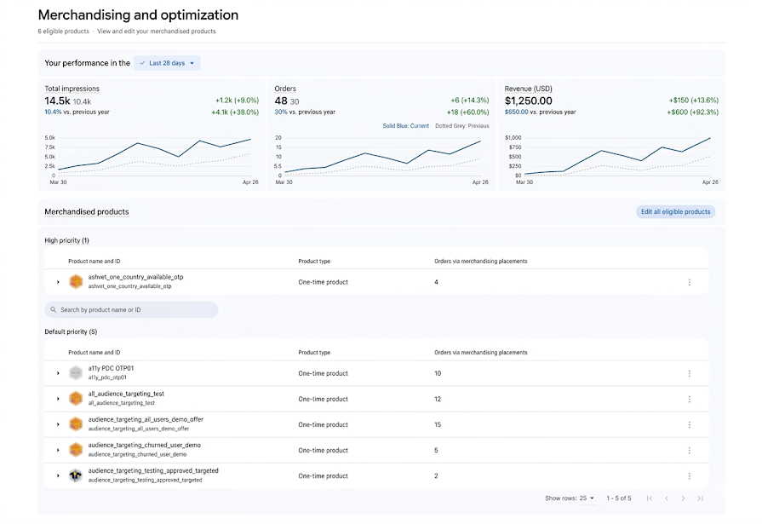This screenshot has width=762, height=524.
Task: Click the all_audience_targeting_test product name
Action: (x=126, y=394)
